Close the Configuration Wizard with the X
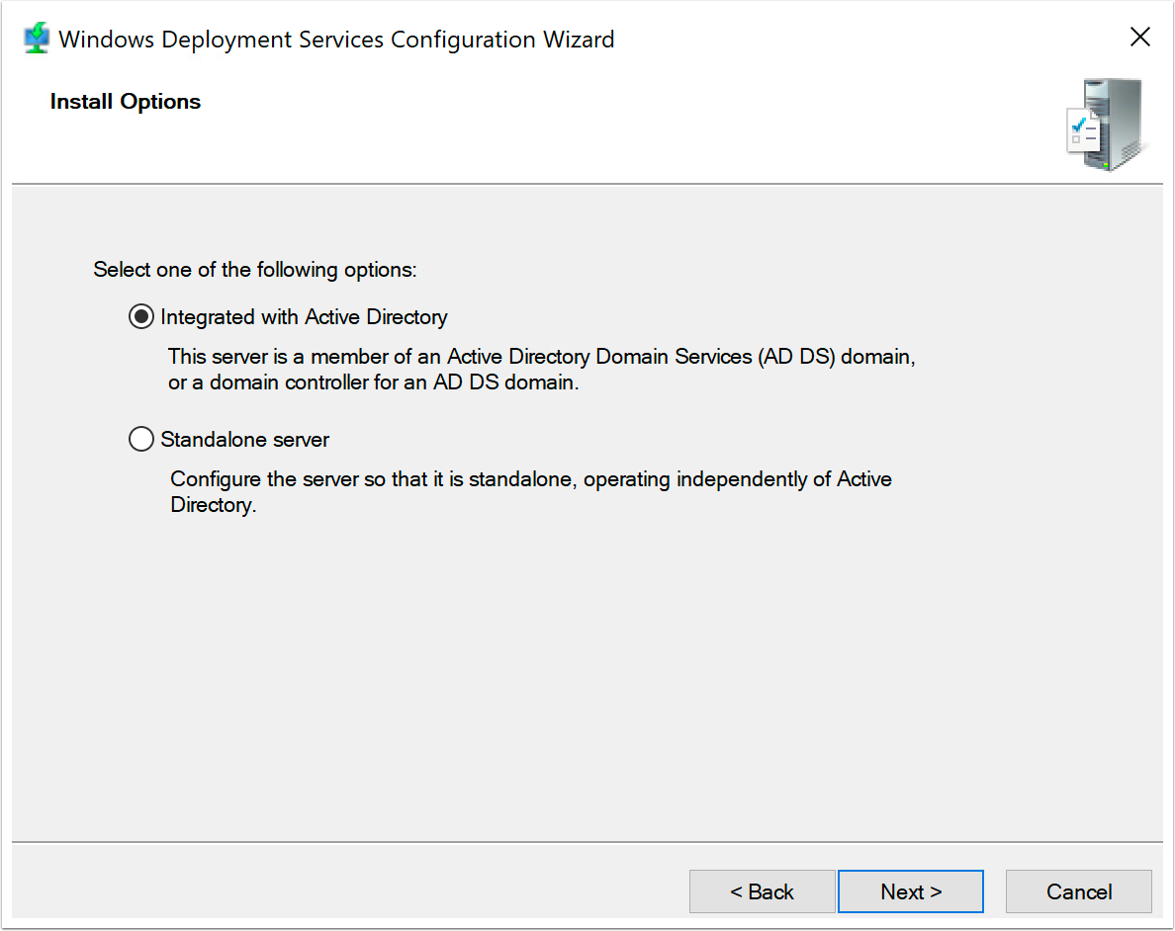The width and height of the screenshot is (1175, 931). click(x=1139, y=37)
